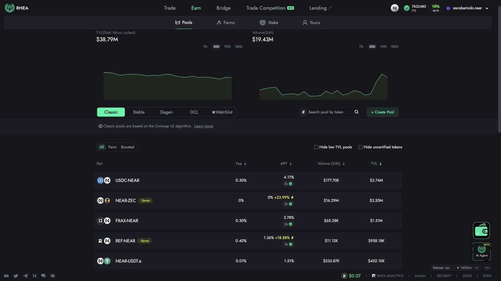This screenshot has height=281, width=501.
Task: Select the Farm pool filter
Action: pyautogui.click(x=113, y=147)
